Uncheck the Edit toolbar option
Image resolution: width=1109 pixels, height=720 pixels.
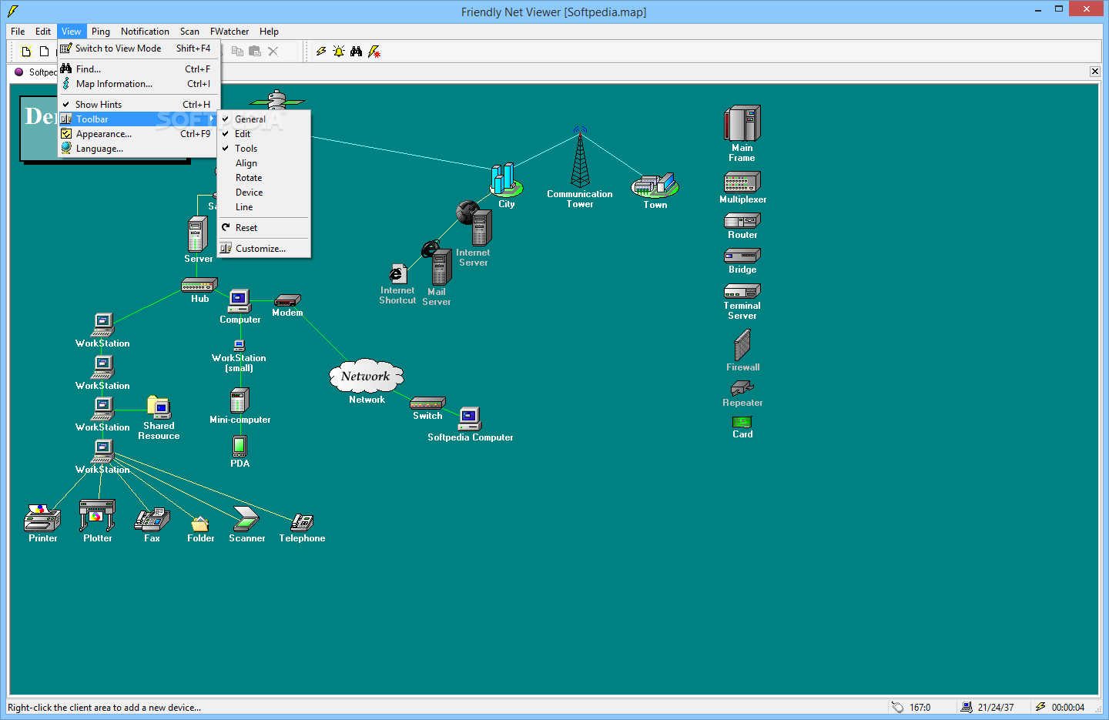264,134
